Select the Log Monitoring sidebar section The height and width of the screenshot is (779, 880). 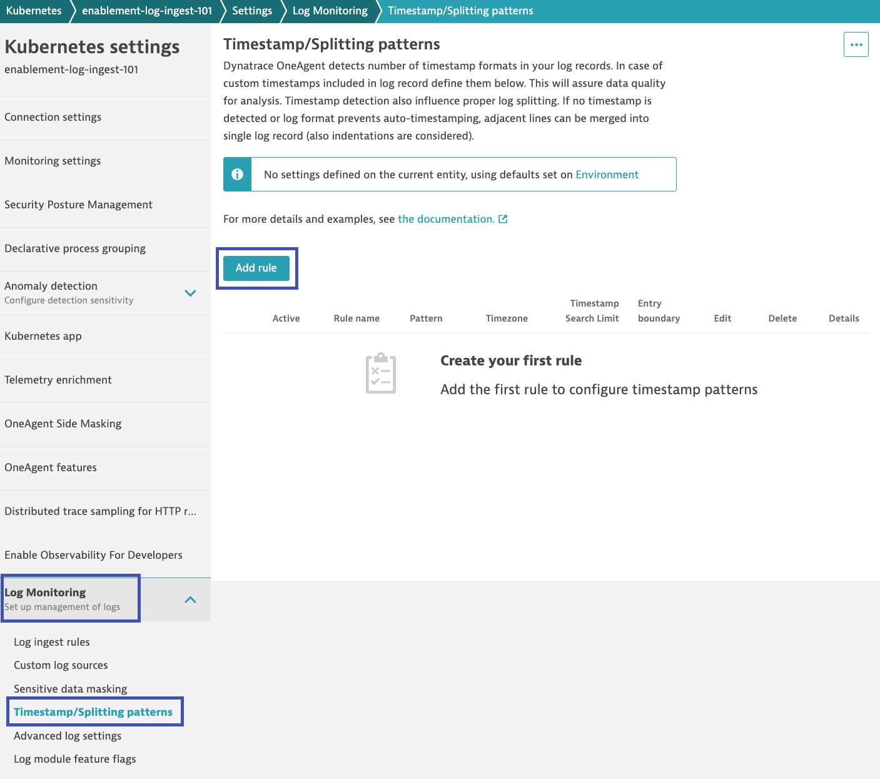(x=105, y=599)
